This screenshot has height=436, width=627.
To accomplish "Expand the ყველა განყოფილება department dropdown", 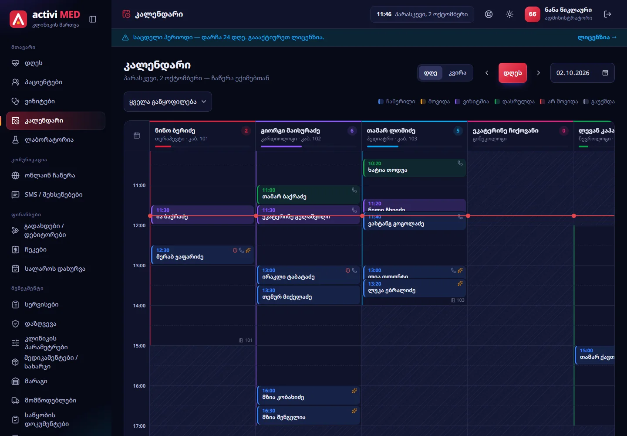I will point(168,102).
